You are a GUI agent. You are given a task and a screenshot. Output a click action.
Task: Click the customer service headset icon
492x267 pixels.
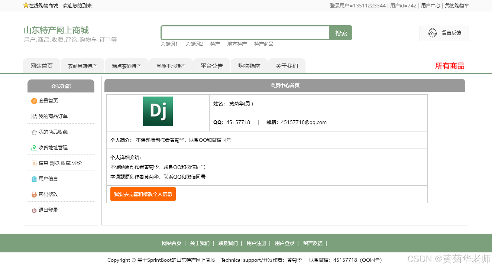(433, 33)
